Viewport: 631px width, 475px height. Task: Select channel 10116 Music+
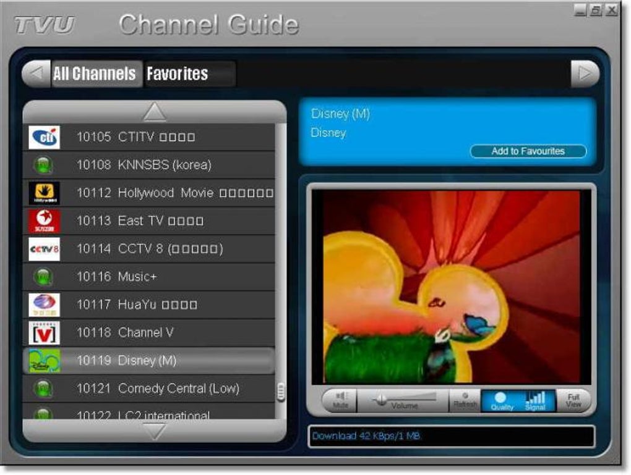(149, 277)
